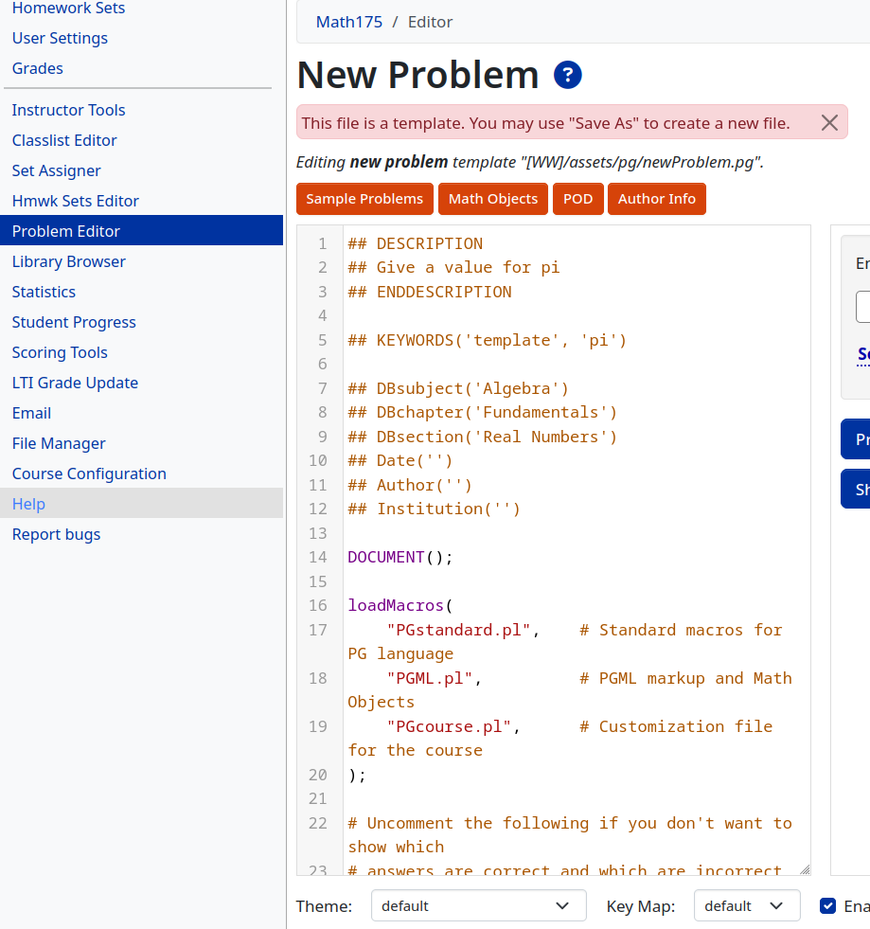Image resolution: width=870 pixels, height=929 pixels.
Task: Open Course Configuration
Action: (x=88, y=473)
